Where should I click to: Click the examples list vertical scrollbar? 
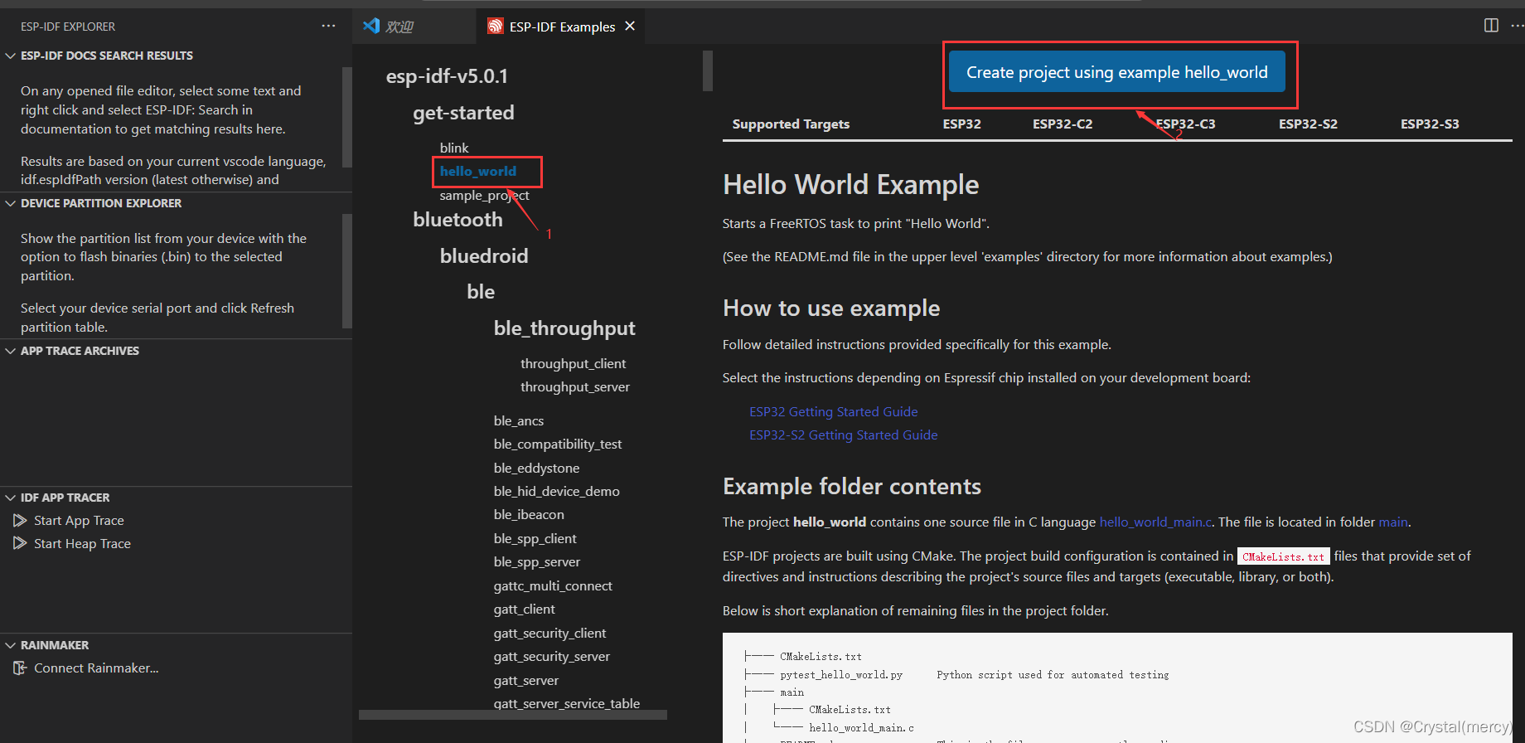pos(708,70)
